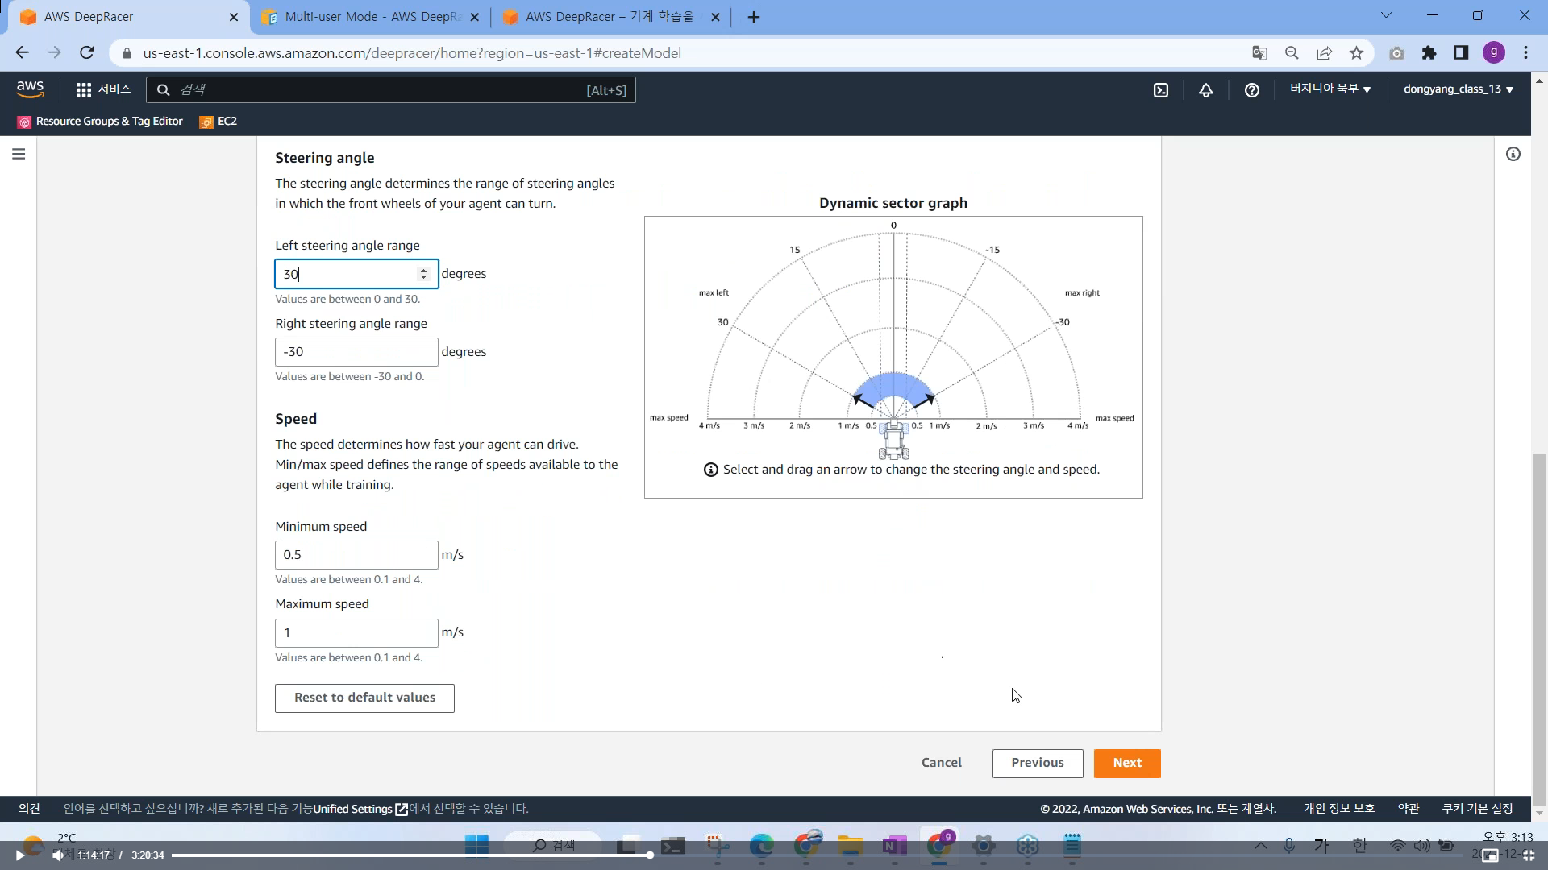The height and width of the screenshot is (870, 1548).
Task: Click the notifications bell icon
Action: pos(1206,90)
